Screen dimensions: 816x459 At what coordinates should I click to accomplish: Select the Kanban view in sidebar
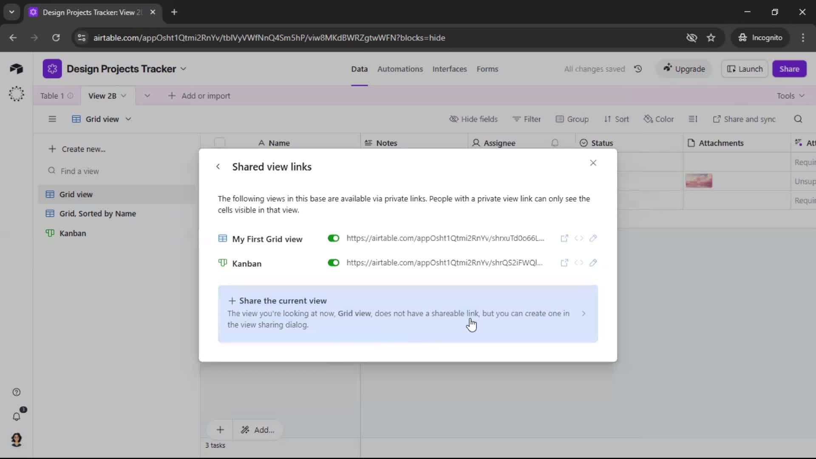pyautogui.click(x=117, y=233)
